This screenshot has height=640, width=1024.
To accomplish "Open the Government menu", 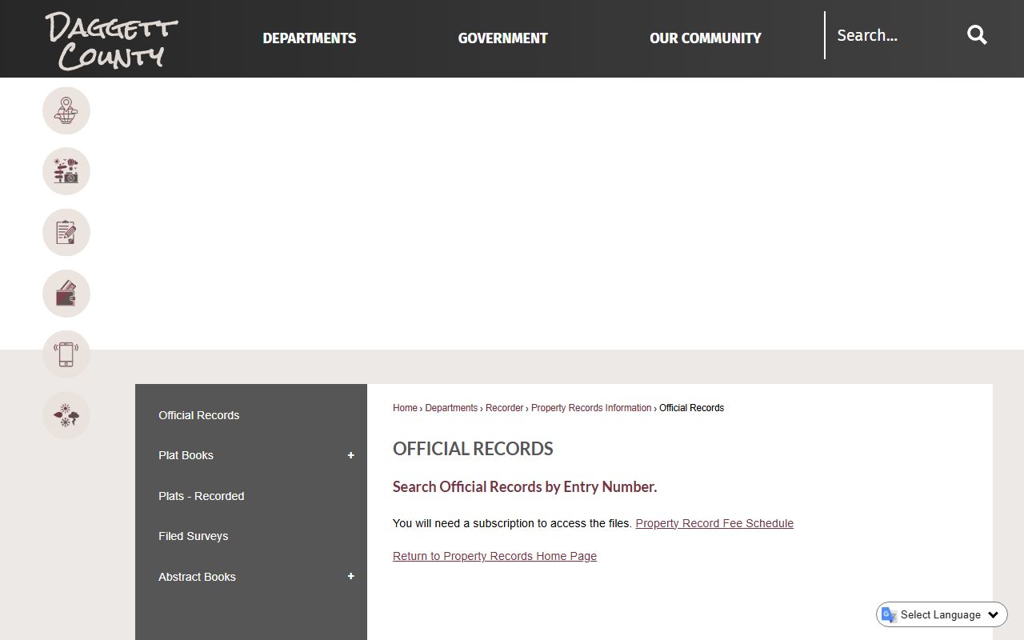I will point(502,38).
